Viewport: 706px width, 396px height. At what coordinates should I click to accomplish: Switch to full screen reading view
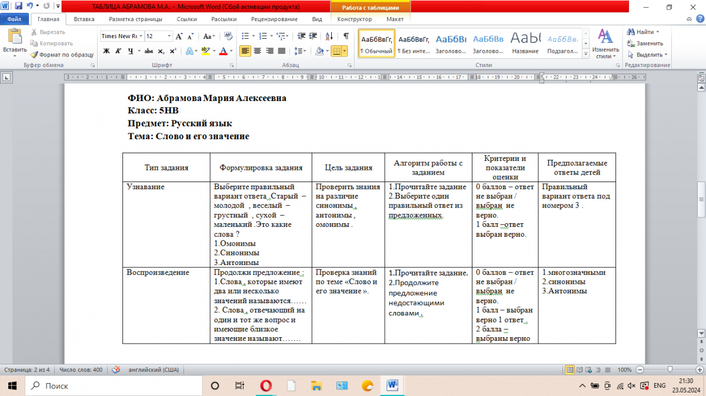[x=579, y=370]
